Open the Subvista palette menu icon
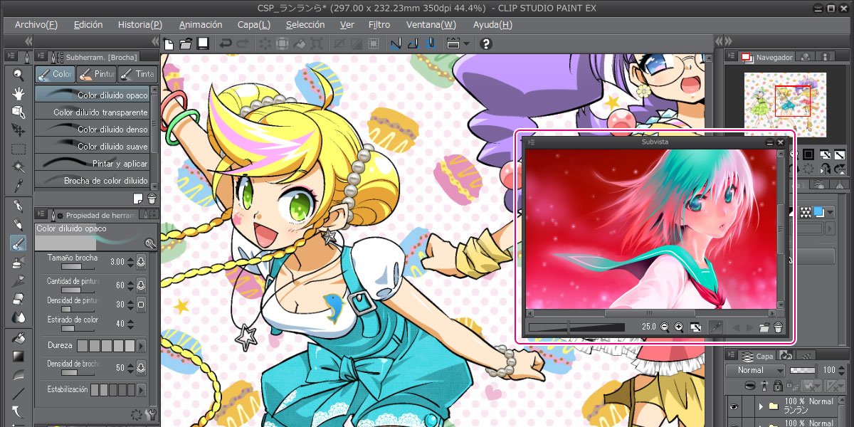 pos(531,142)
